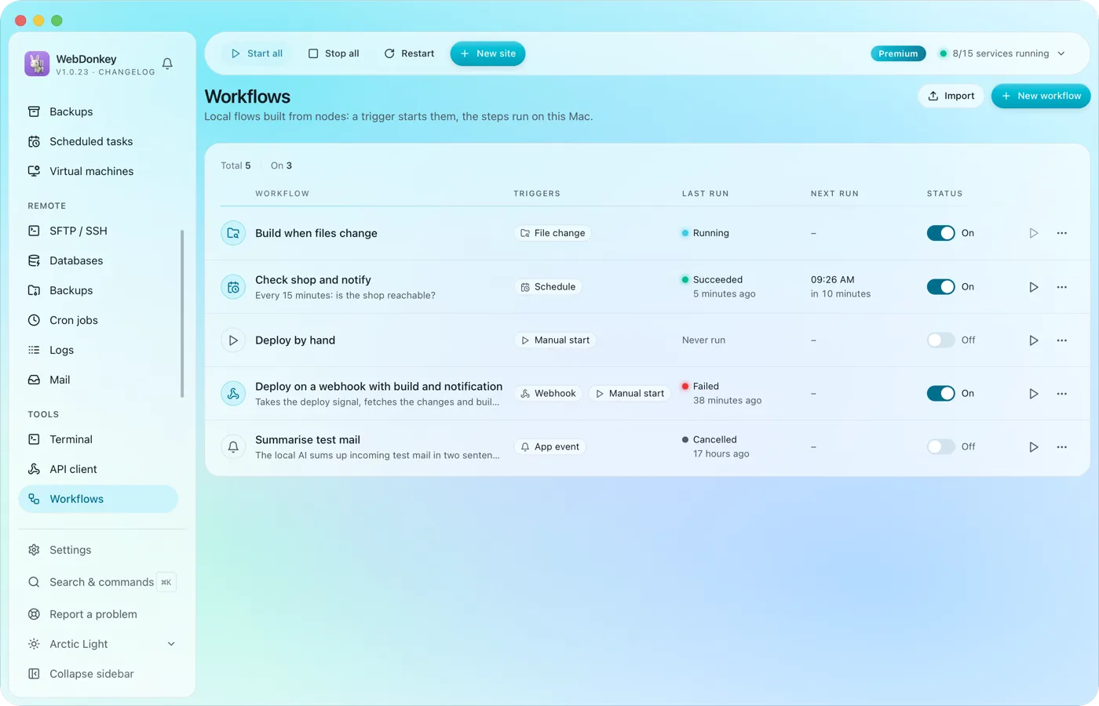
Task: Open the notifications bell in sidebar header
Action: 167,64
